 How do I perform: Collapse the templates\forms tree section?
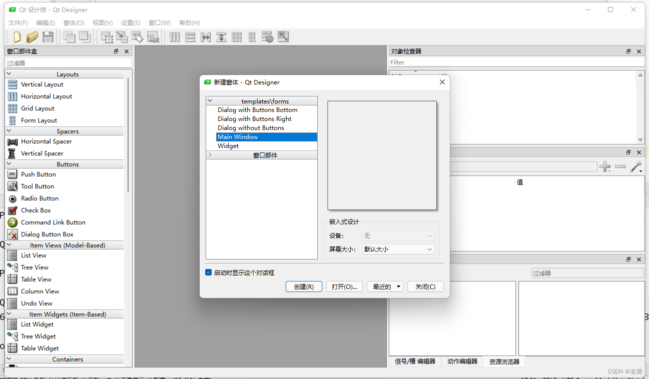coord(210,101)
